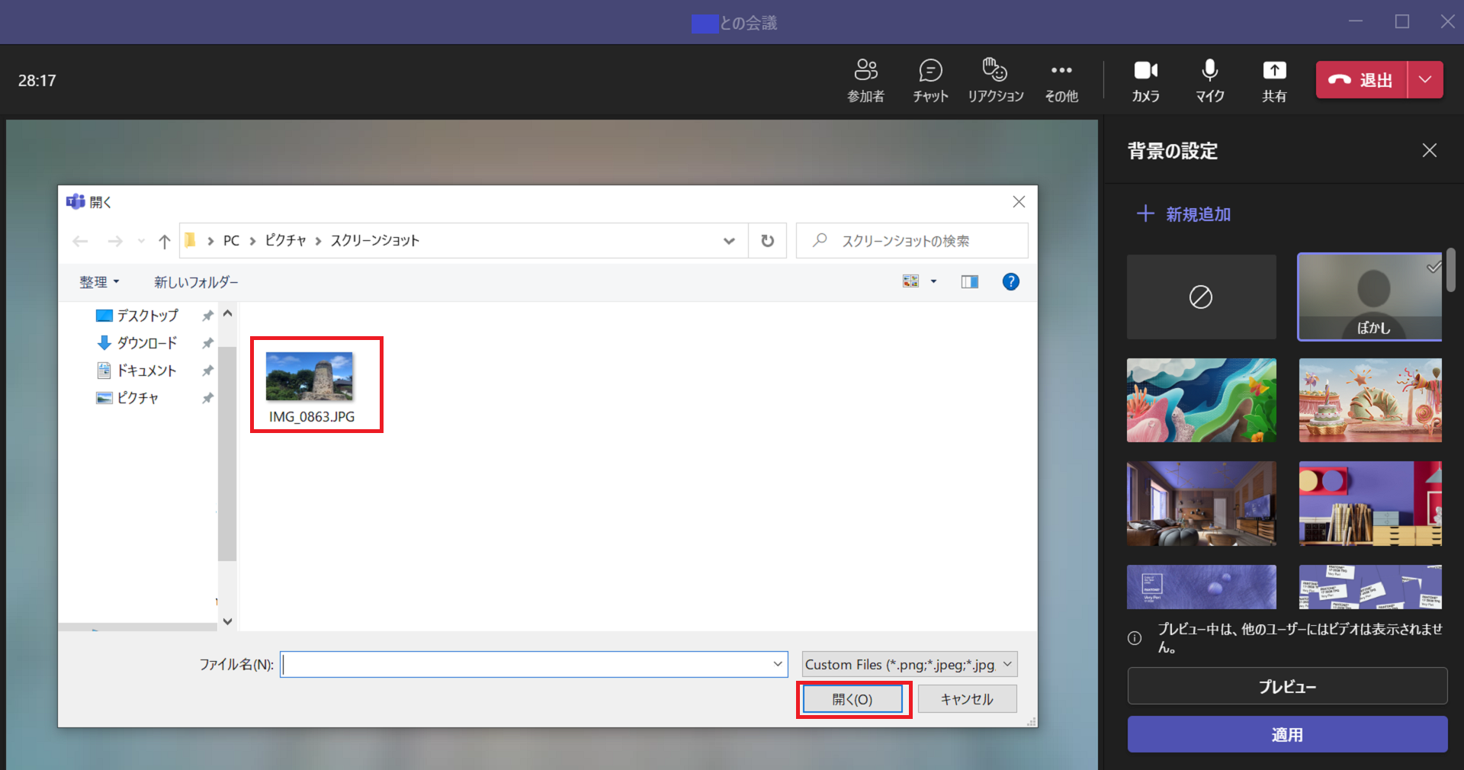
Task: Click the share screen icon
Action: (x=1274, y=71)
